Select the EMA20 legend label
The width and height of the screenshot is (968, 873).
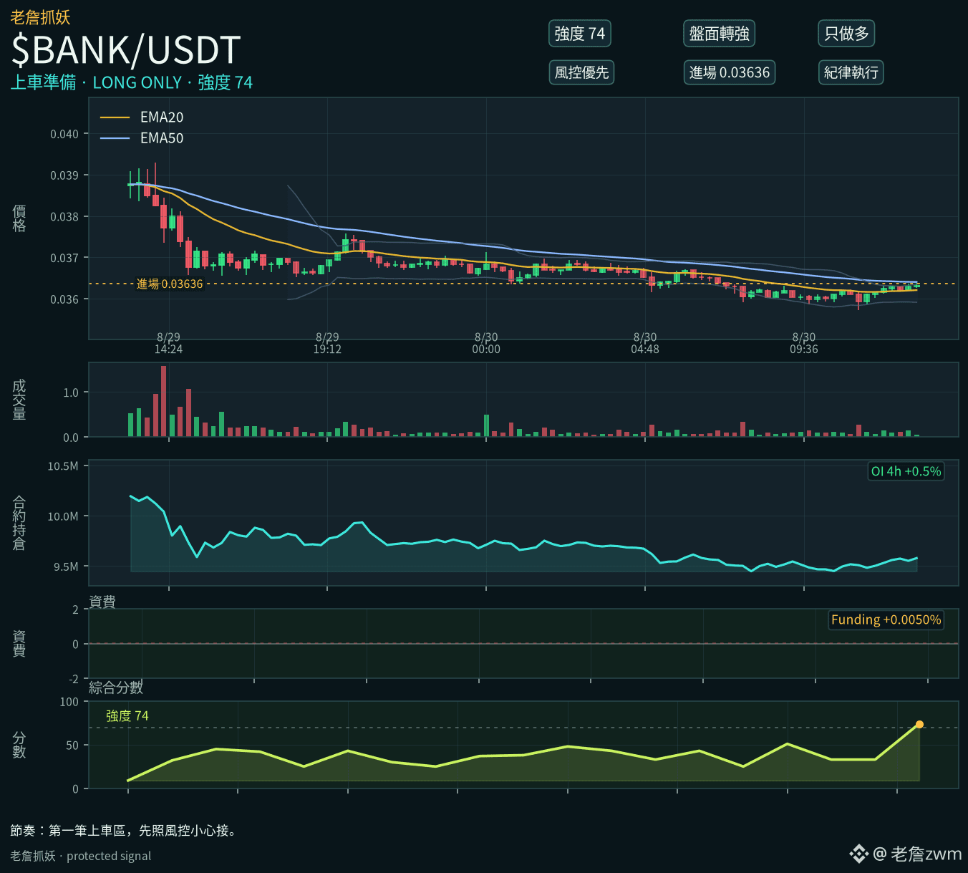pyautogui.click(x=162, y=117)
